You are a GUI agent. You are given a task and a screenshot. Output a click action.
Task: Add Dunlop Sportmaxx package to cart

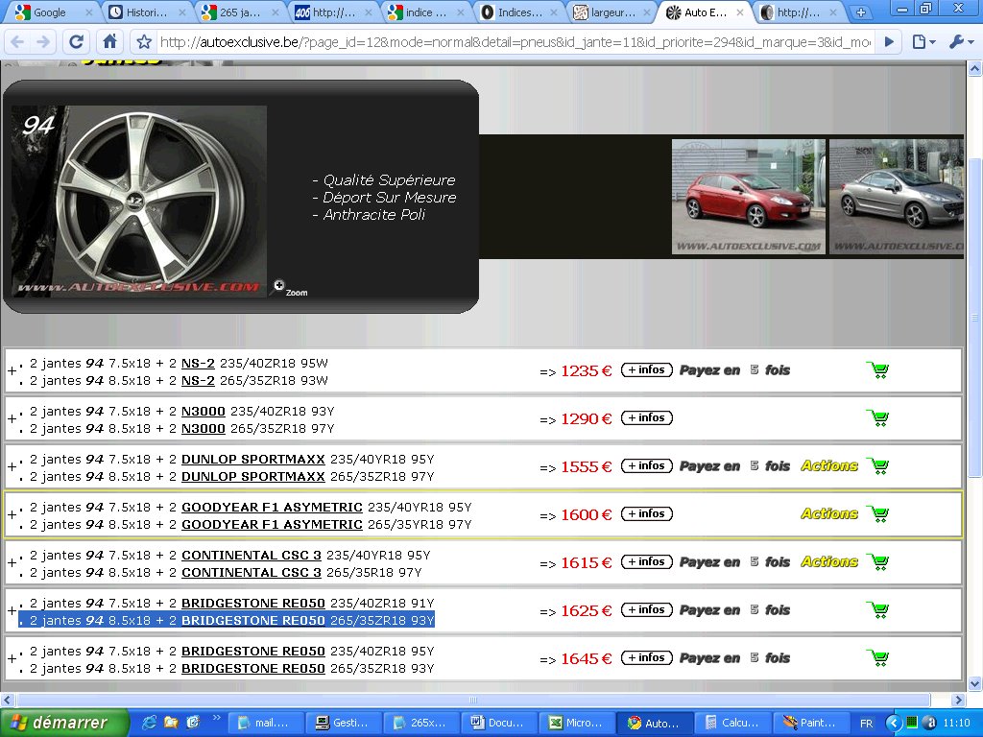pos(876,466)
